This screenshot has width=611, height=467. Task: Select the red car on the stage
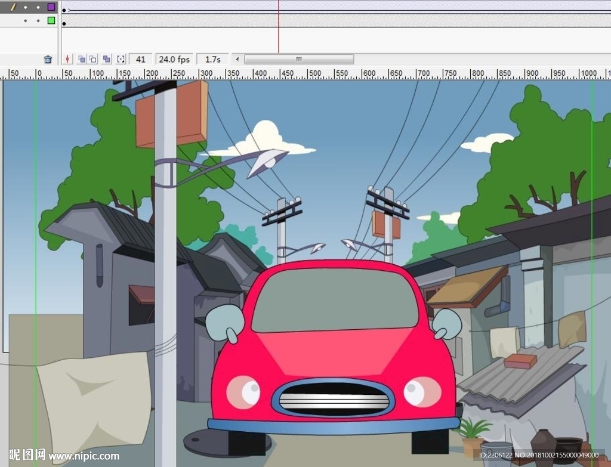[x=334, y=358]
